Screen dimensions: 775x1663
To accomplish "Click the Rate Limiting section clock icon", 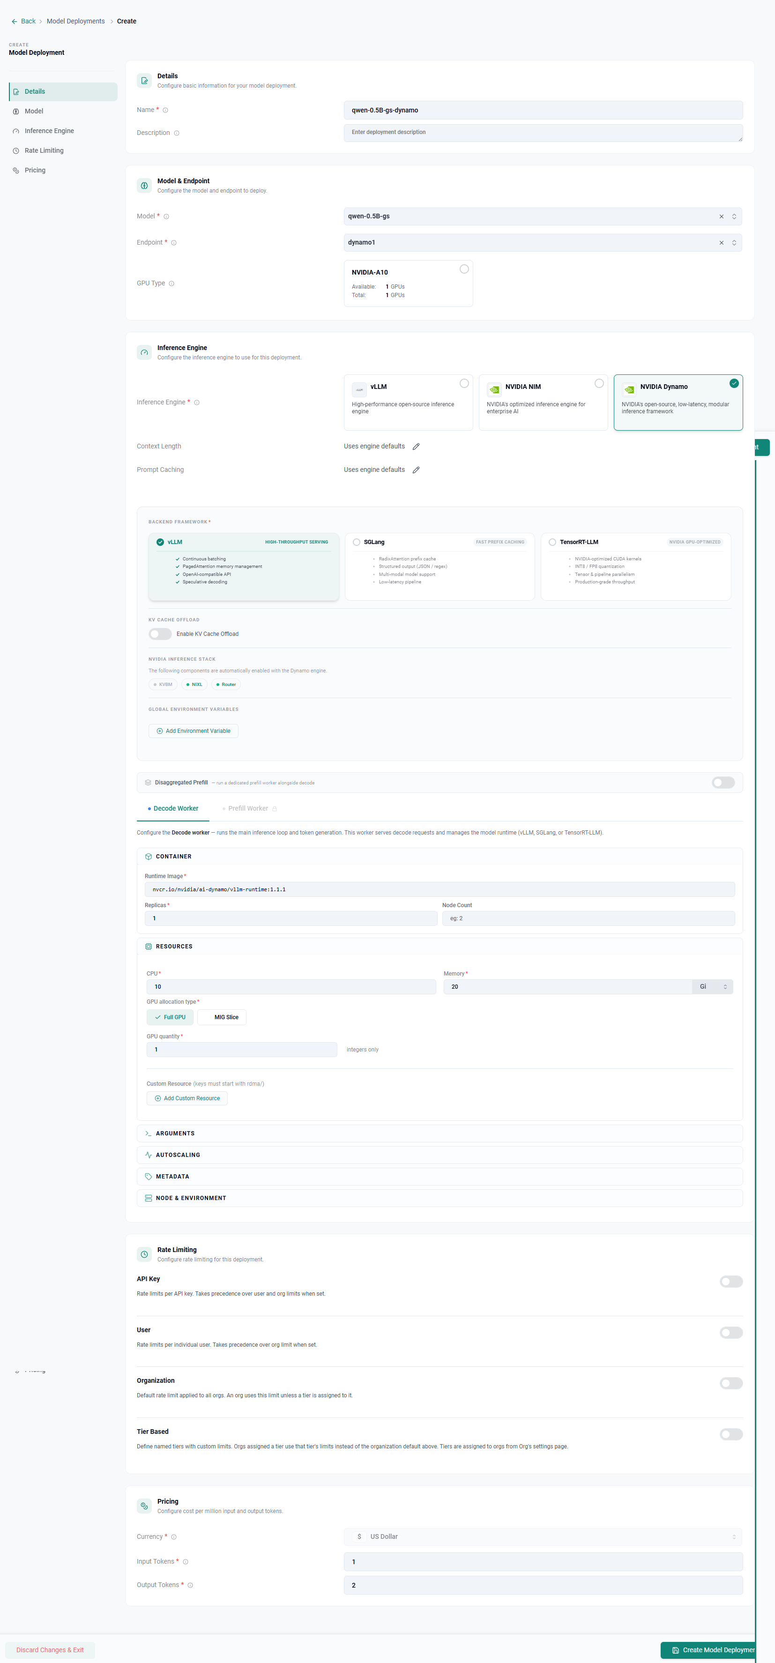I will point(144,1254).
